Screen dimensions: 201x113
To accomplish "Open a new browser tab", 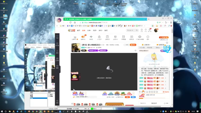I will [149, 19].
